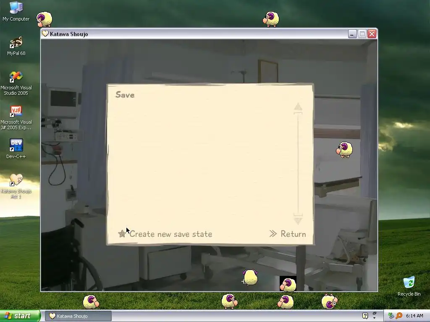Open Recycle Bin on desktop
430x322 pixels.
pyautogui.click(x=409, y=286)
